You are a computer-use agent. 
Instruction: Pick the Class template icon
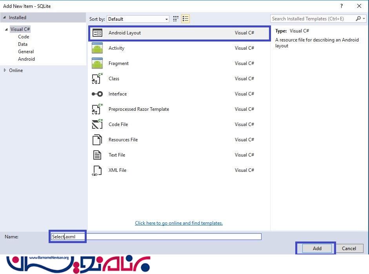point(97,79)
